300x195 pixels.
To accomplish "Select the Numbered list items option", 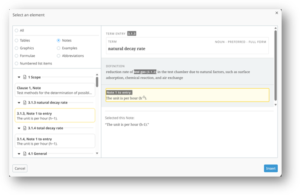I will click(17, 63).
